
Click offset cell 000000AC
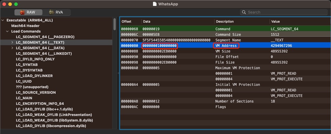(130, 107)
